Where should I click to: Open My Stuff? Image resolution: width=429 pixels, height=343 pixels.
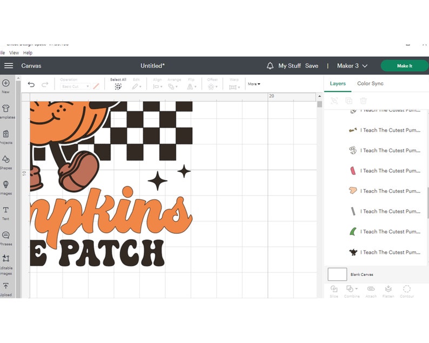[x=290, y=66]
